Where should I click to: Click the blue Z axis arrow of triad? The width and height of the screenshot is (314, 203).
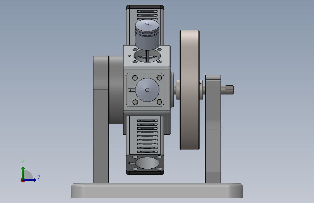pyautogui.click(x=30, y=180)
